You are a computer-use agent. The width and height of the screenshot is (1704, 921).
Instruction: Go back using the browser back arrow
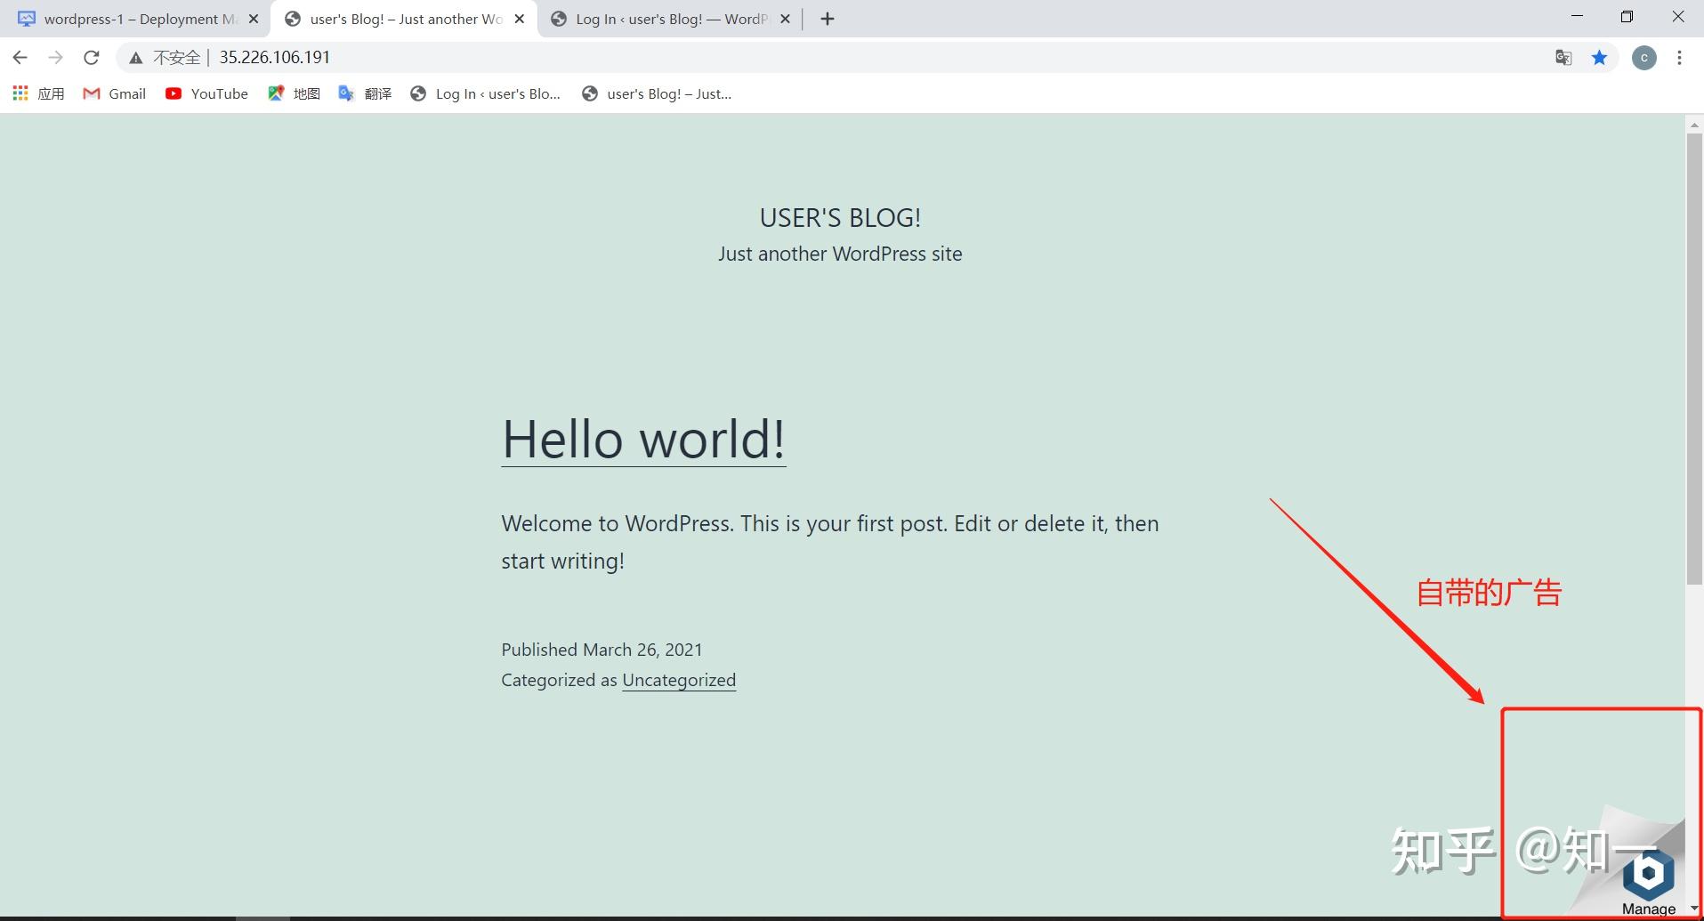tap(20, 58)
